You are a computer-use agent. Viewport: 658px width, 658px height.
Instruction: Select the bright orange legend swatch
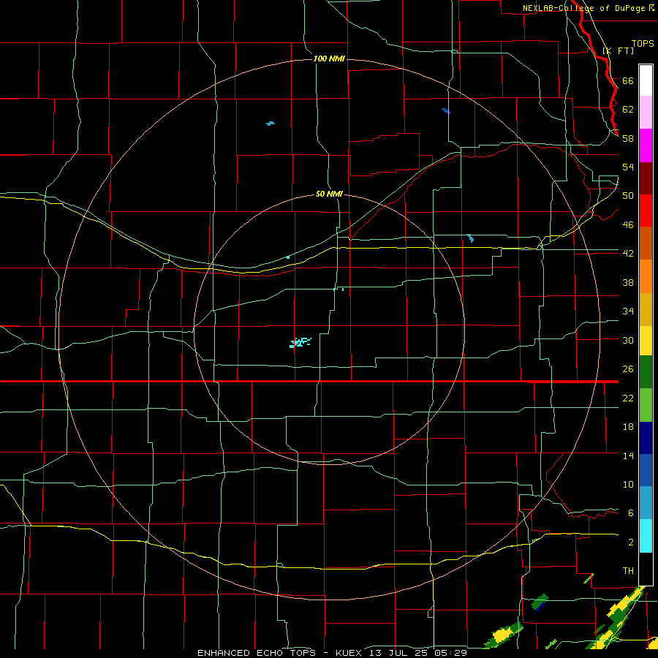tap(646, 276)
